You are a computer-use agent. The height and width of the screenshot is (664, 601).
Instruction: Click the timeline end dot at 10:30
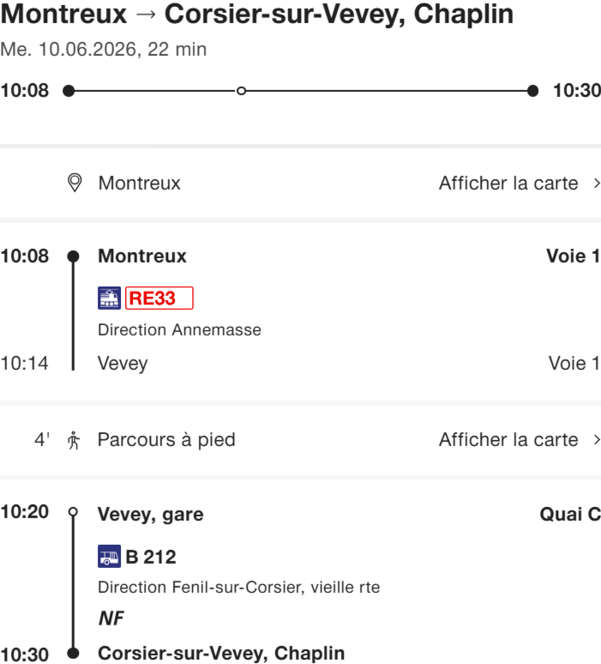pos(532,91)
